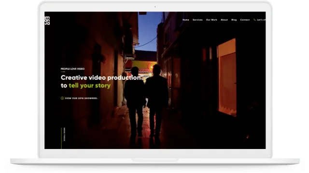Image resolution: width=309 pixels, height=173 pixels.
Task: Click the Let's chat link
Action: [261, 20]
